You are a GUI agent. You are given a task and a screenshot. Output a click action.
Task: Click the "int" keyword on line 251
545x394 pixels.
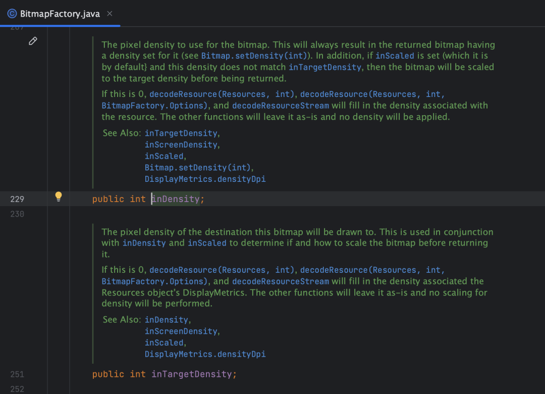[x=138, y=374]
